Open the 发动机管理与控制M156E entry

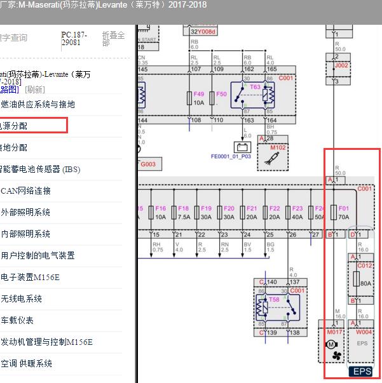pos(46,342)
